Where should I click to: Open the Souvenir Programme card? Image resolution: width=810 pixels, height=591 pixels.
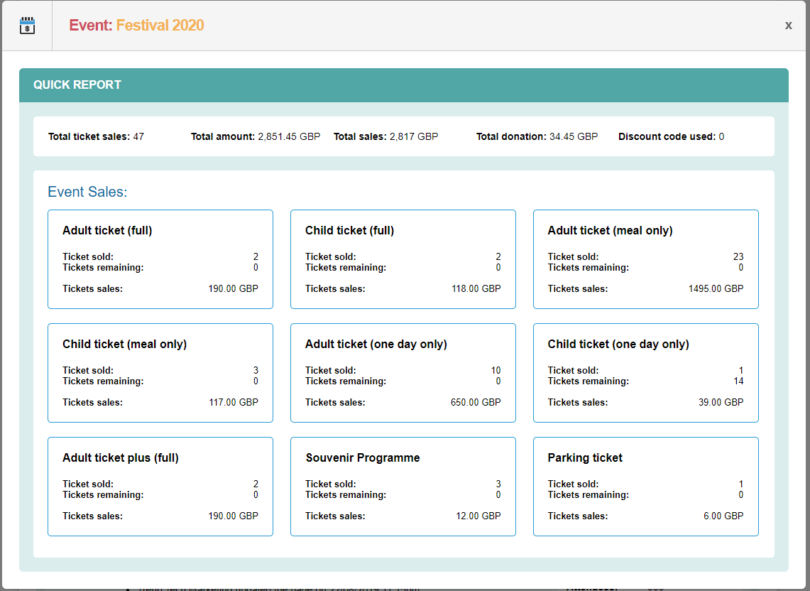[x=403, y=487]
